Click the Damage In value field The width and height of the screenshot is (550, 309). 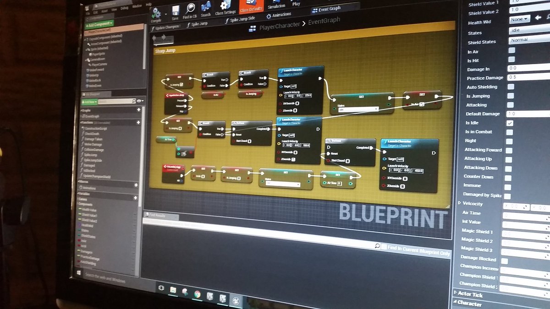529,68
